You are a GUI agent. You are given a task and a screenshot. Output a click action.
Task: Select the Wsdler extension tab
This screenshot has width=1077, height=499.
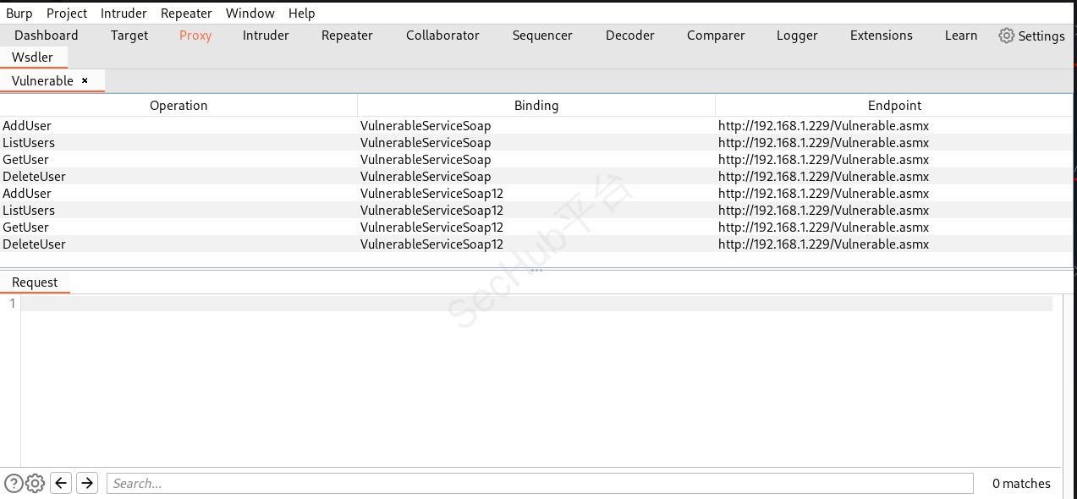point(32,57)
